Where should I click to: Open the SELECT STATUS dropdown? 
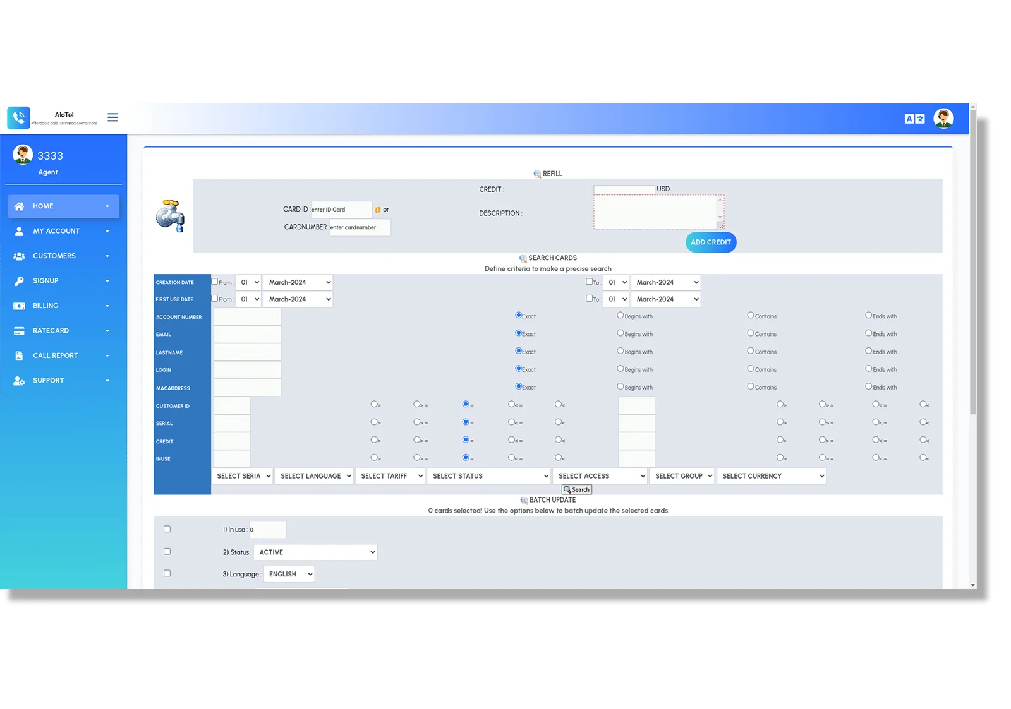click(489, 477)
